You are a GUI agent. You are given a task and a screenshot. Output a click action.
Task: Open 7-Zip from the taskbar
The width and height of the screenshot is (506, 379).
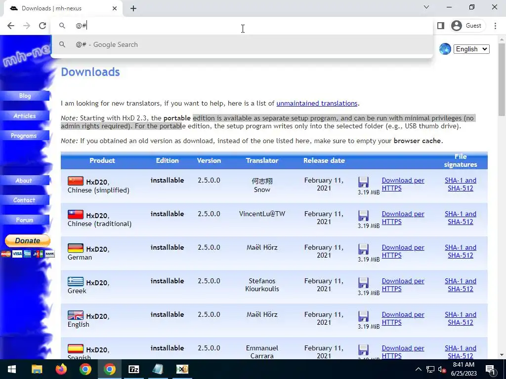133,369
